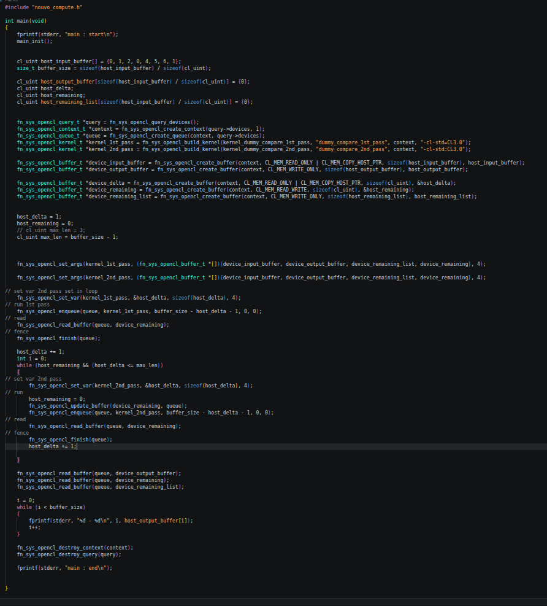
Task: Click the fn_sys_opencl_create_queue line
Action: [x=140, y=136]
